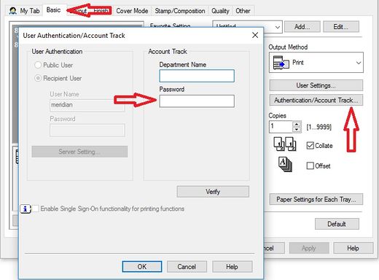379x280 pixels.
Task: Open Authentication/Account Track settings
Action: pyautogui.click(x=316, y=100)
